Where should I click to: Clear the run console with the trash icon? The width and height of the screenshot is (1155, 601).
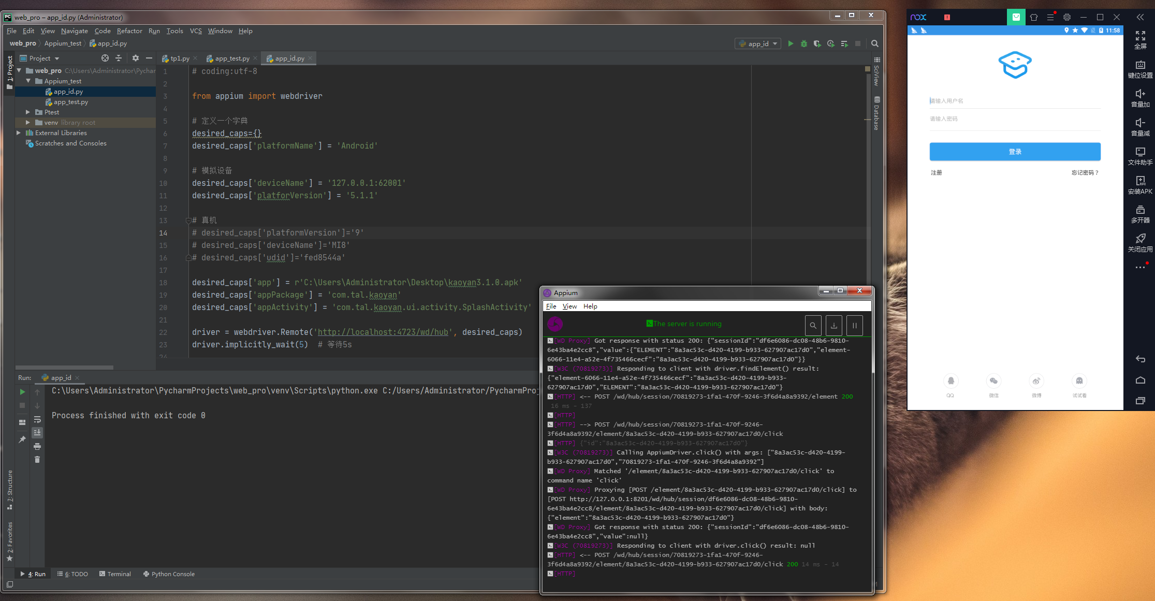pyautogui.click(x=37, y=459)
